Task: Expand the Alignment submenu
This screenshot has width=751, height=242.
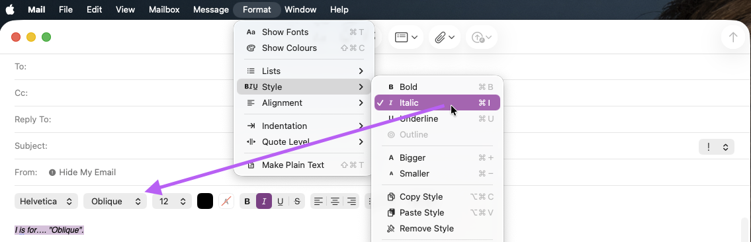Action: click(x=305, y=103)
